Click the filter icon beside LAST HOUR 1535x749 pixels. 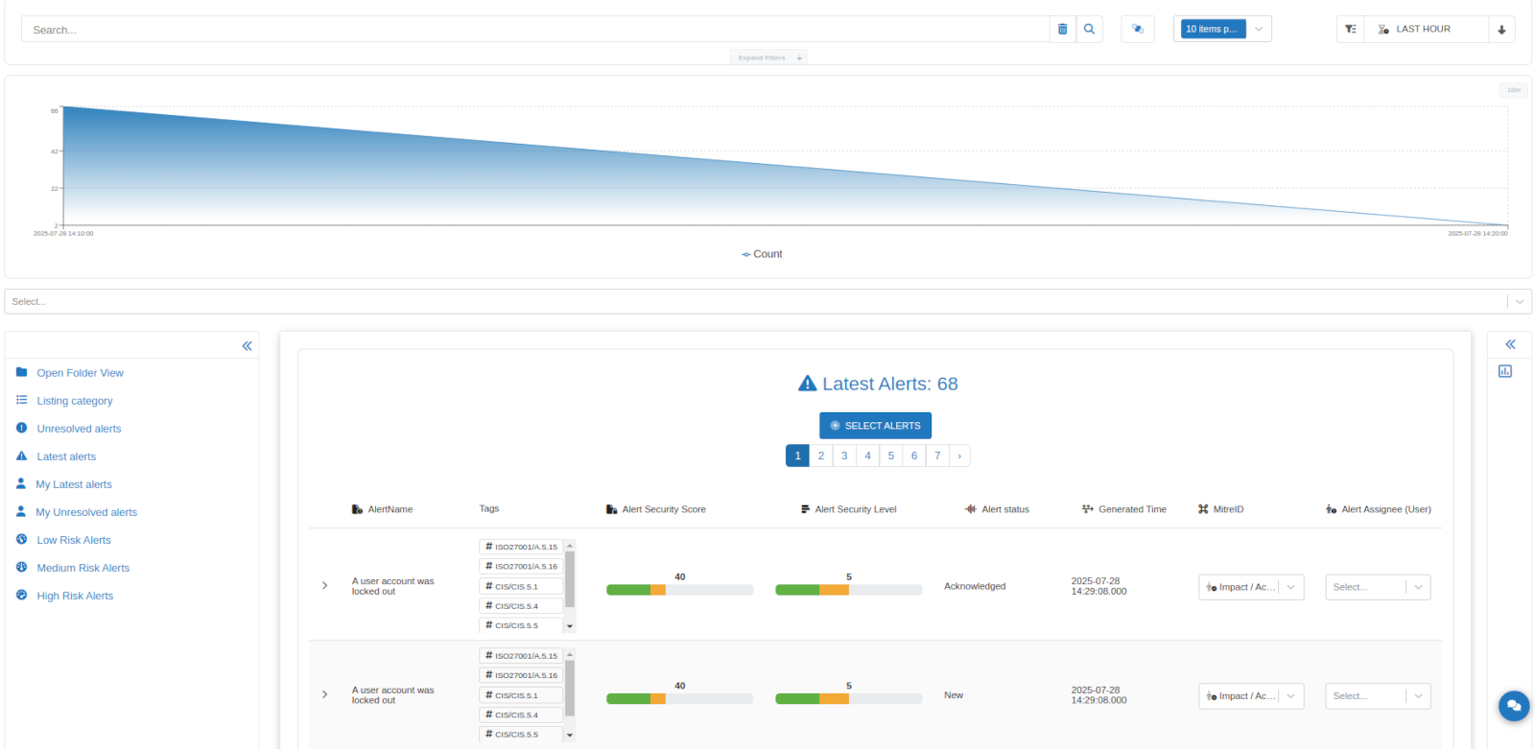(x=1350, y=30)
